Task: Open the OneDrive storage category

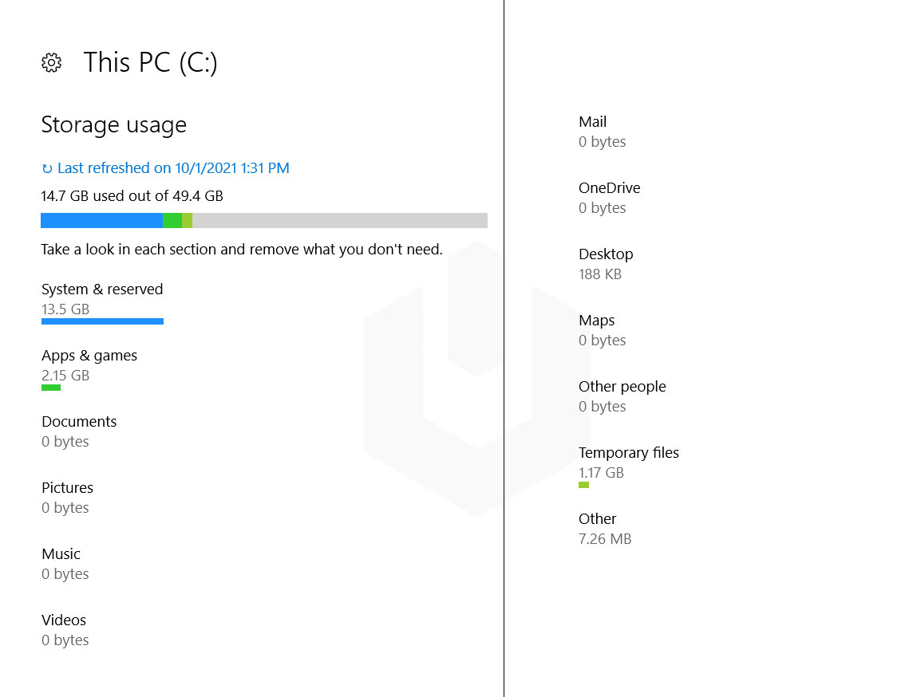Action: coord(609,187)
